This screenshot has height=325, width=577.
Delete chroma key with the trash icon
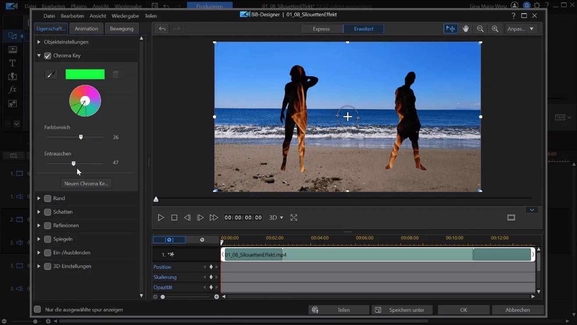click(x=116, y=74)
